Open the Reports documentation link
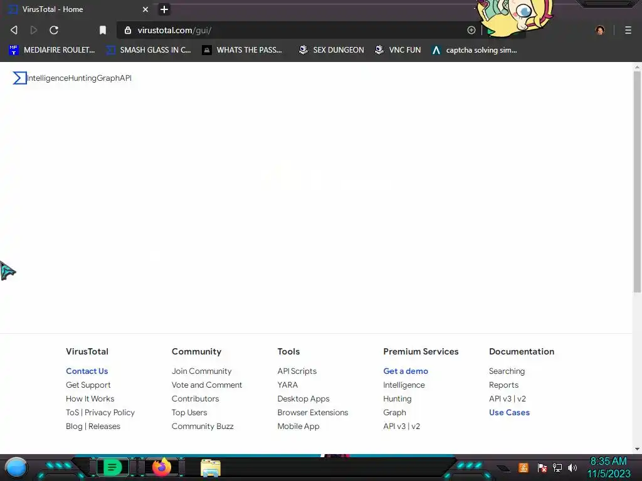 503,385
